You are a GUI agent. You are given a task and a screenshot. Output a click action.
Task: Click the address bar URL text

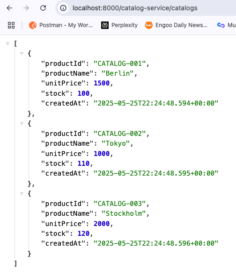coord(135,8)
